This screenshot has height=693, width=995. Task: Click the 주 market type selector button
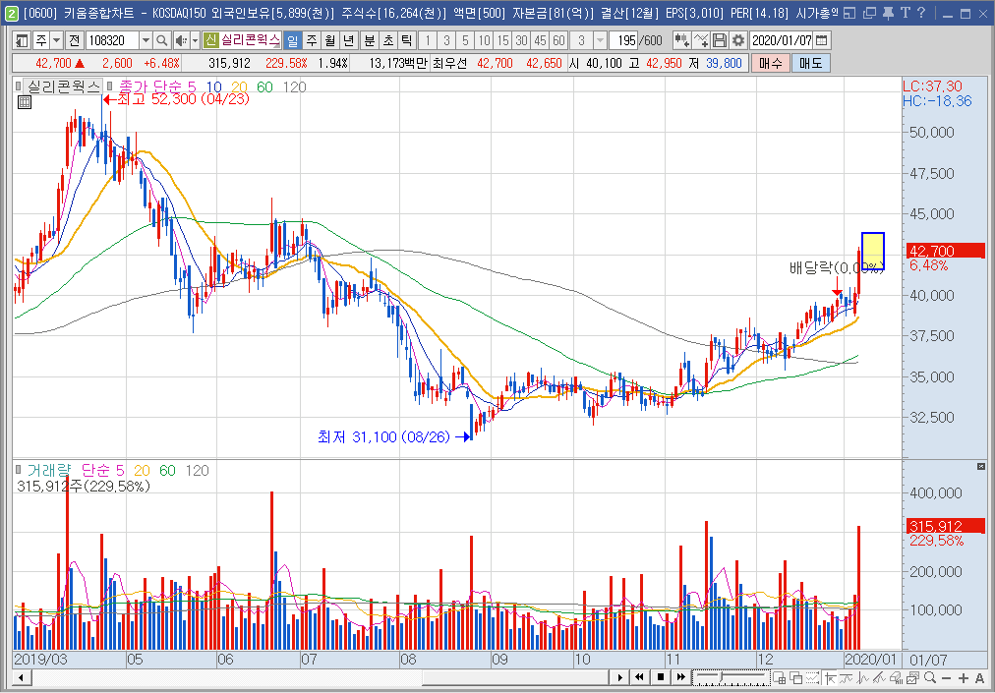click(x=41, y=40)
